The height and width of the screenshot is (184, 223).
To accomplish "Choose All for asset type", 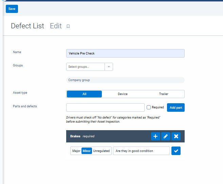I will tap(84, 94).
